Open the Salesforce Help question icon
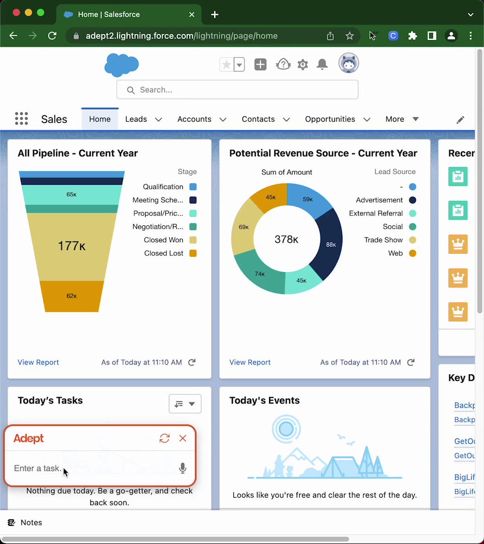 [x=283, y=64]
